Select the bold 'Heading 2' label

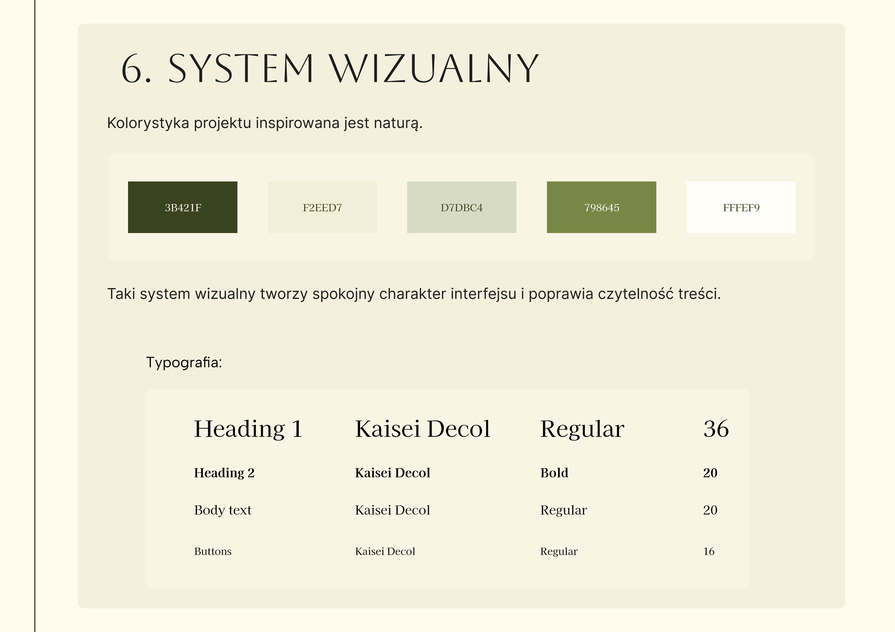pyautogui.click(x=224, y=473)
